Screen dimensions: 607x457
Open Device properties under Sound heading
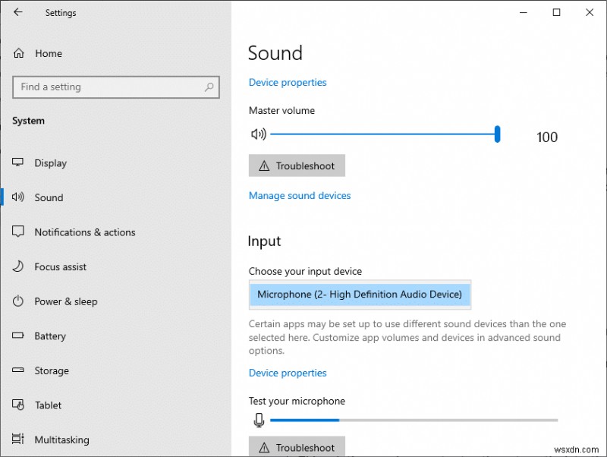(288, 82)
